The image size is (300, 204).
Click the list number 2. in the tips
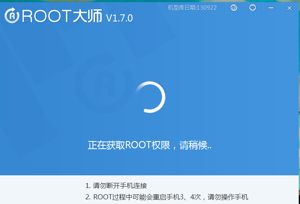tap(88, 197)
